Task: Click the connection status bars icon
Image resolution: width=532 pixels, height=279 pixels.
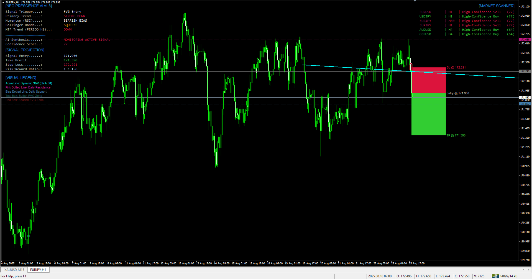Action: click(x=495, y=276)
